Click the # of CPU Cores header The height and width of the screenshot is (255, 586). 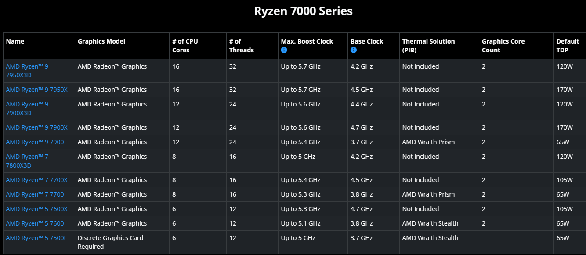point(185,46)
